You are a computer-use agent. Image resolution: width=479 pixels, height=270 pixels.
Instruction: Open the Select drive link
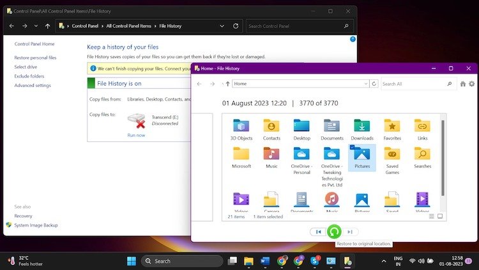[26, 67]
